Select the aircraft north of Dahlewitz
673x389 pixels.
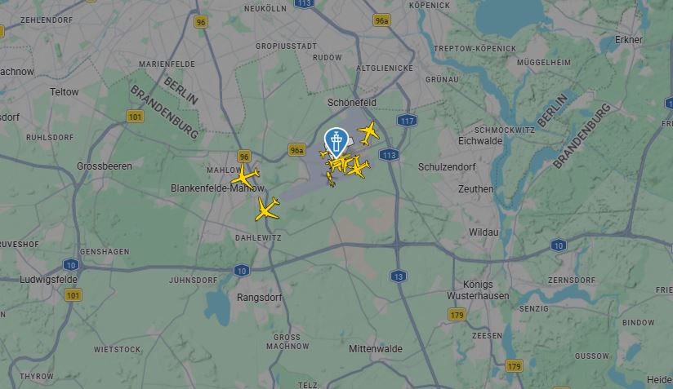pyautogui.click(x=267, y=210)
